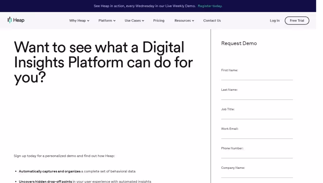Open the Use Cases menu

[x=134, y=20]
